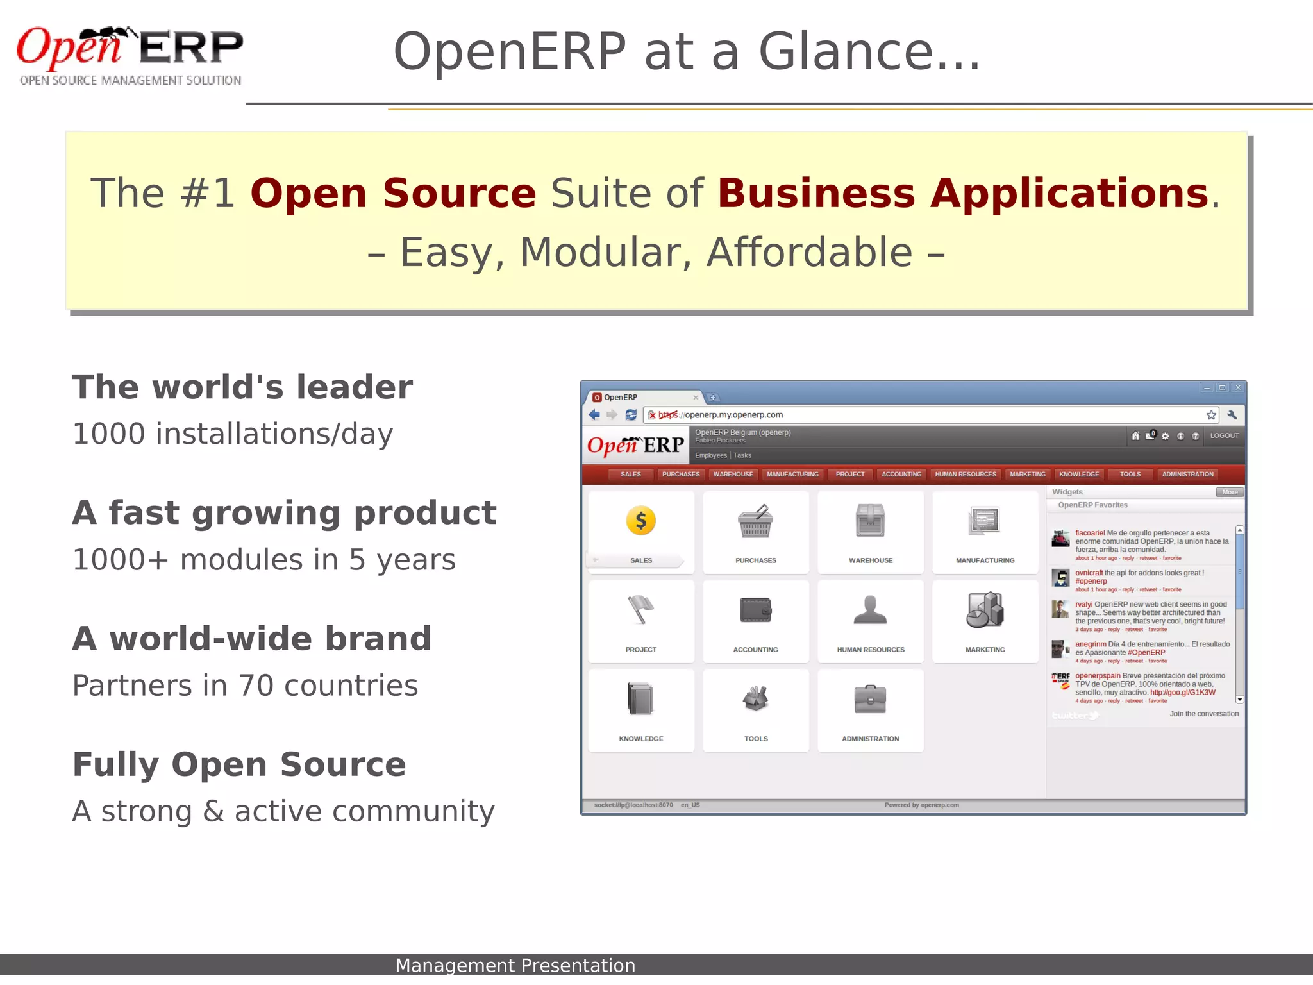Open the Knowledge books icon

coord(640,698)
